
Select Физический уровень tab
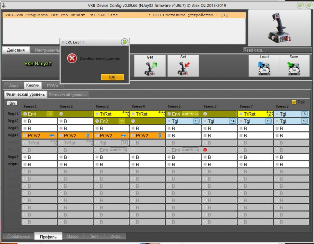(x=25, y=94)
